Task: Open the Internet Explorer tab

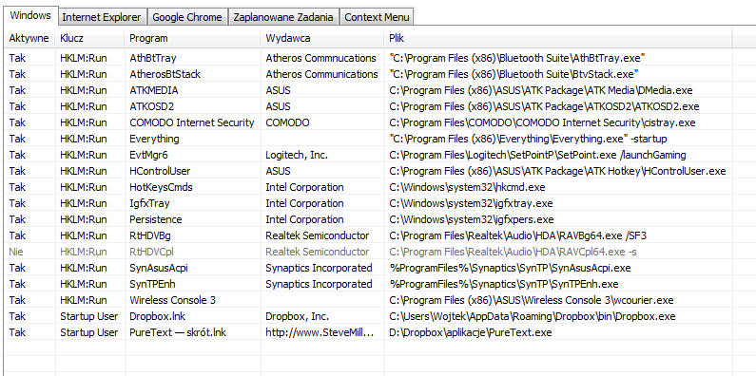Action: click(102, 17)
